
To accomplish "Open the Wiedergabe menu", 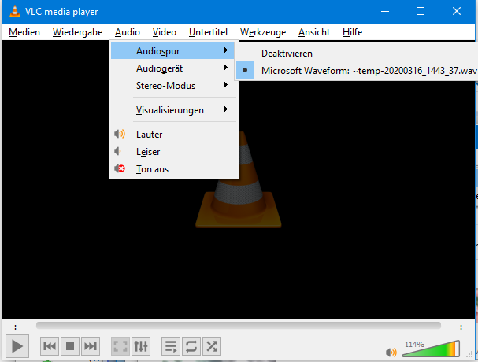I will [x=77, y=32].
